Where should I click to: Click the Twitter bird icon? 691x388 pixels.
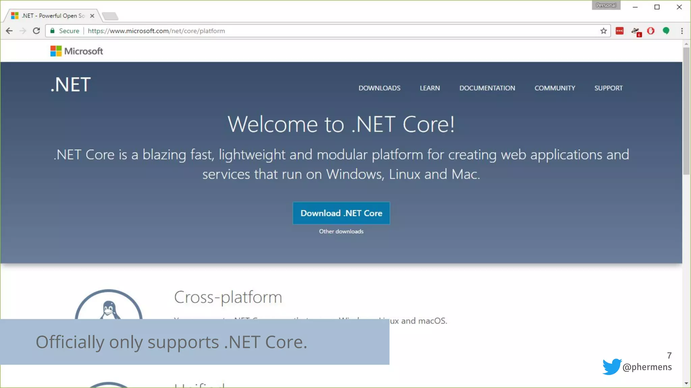click(x=612, y=366)
